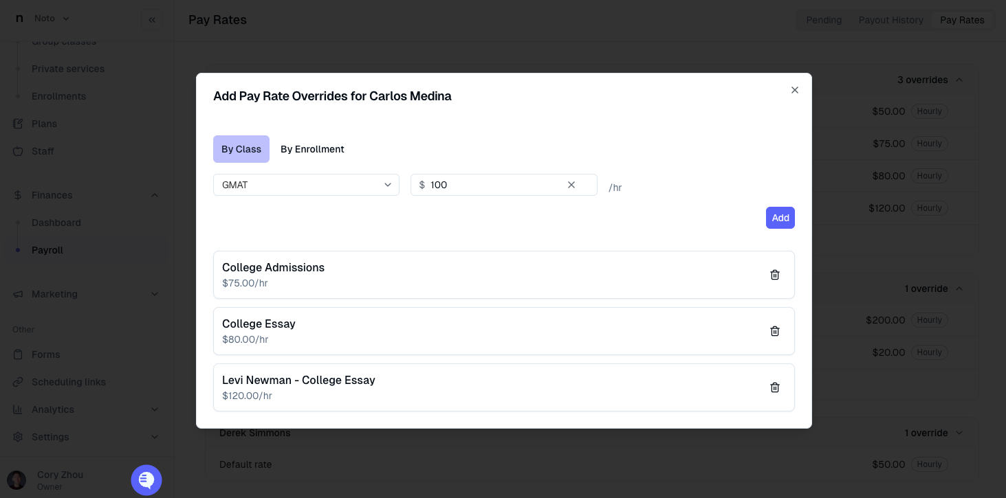Image resolution: width=1006 pixels, height=498 pixels.
Task: Expand the Analytics section chevron
Action: pyautogui.click(x=155, y=409)
